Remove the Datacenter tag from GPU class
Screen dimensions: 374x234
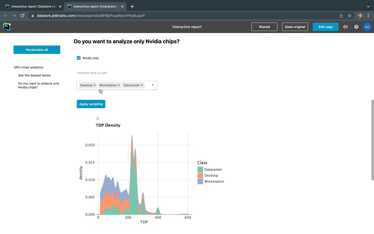[x=142, y=85]
